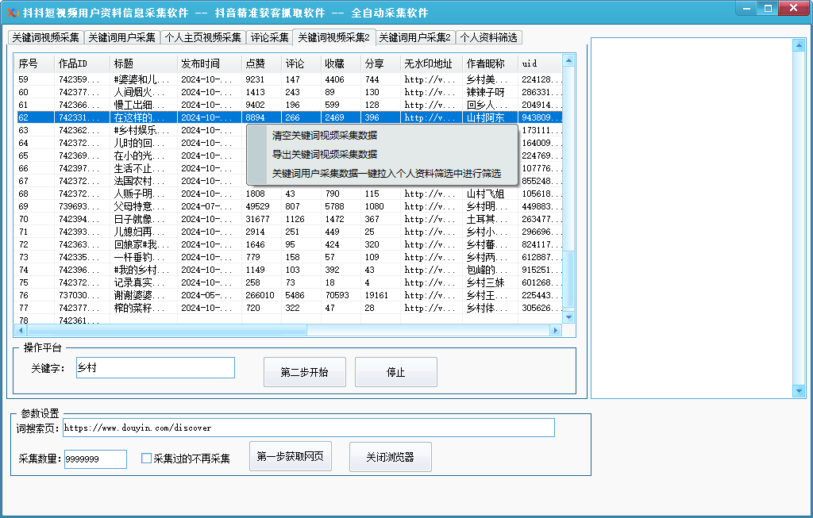
Task: Click the table's left horizontal scroll arrow
Action: click(x=21, y=331)
